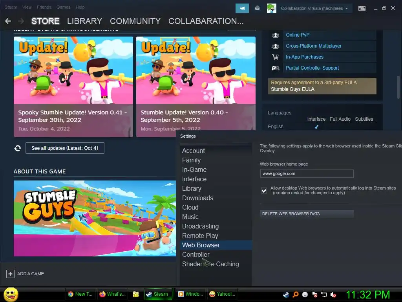Image resolution: width=402 pixels, height=302 pixels.
Task: Go to the STORE tab
Action: click(x=46, y=21)
